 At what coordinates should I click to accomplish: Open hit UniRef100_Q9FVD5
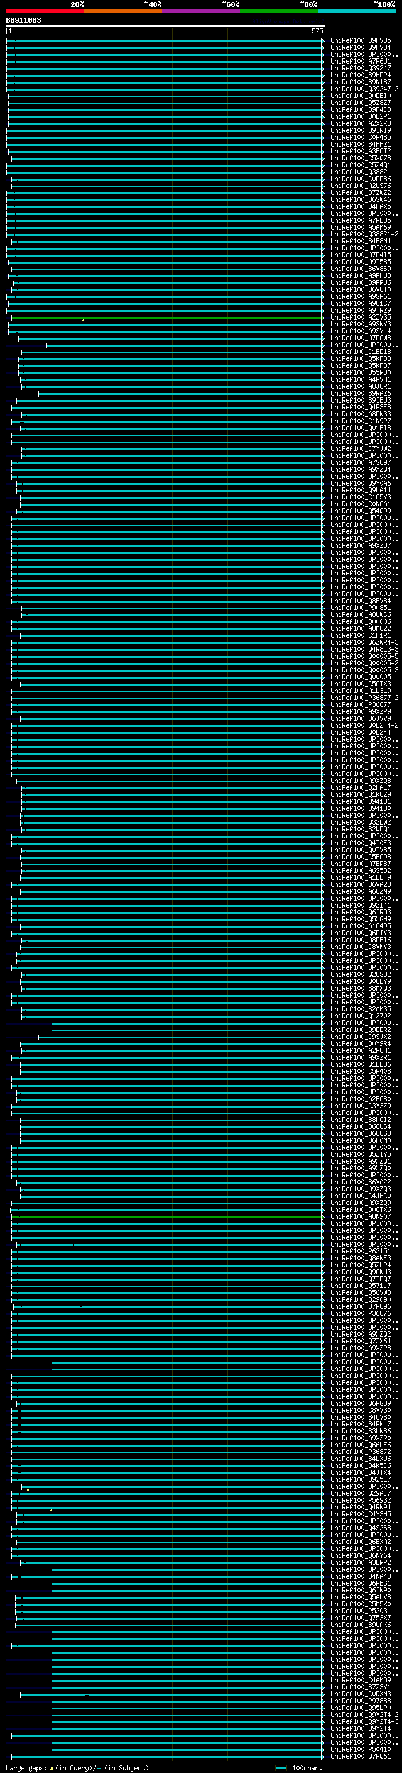point(361,41)
